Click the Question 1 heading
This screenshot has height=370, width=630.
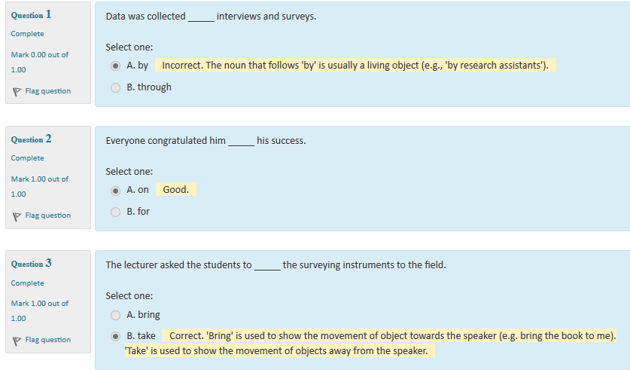[x=32, y=15]
